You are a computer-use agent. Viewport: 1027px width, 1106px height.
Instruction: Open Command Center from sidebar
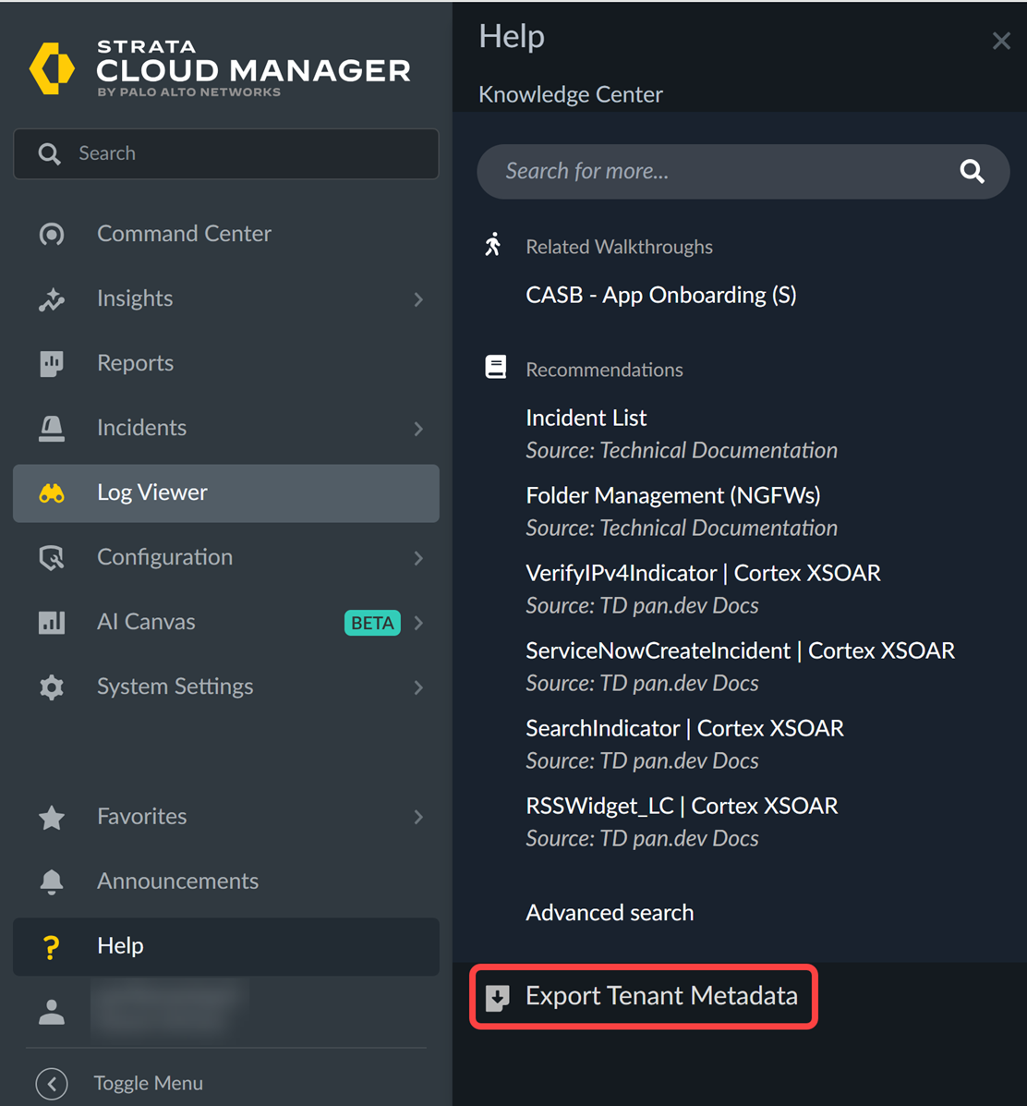click(184, 234)
